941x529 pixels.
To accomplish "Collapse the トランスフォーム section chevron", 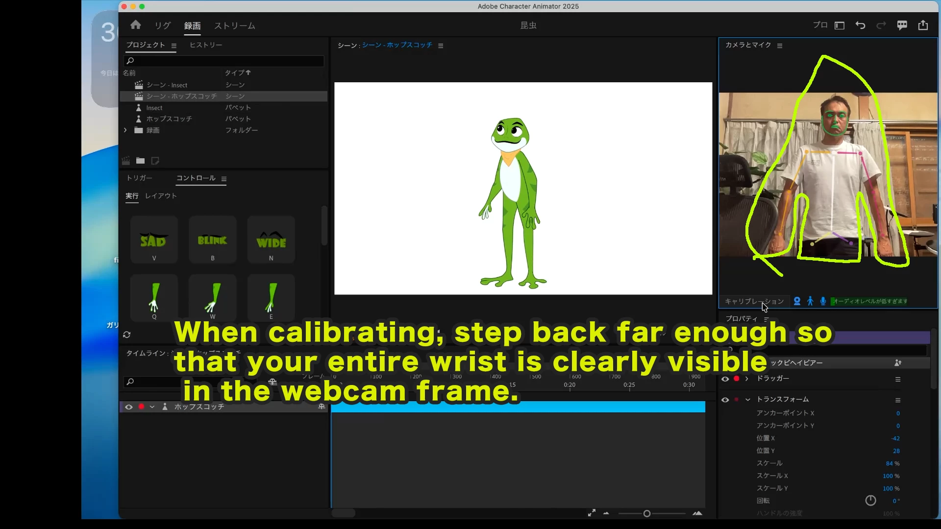I will (748, 400).
